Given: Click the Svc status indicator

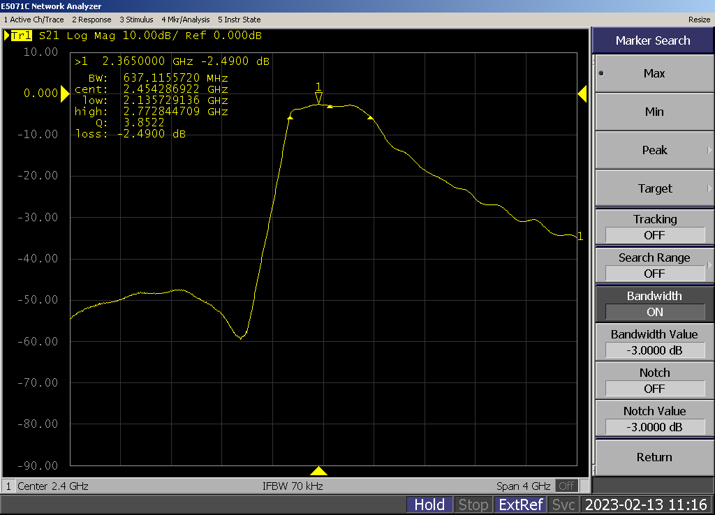Looking at the screenshot, I should pos(563,505).
